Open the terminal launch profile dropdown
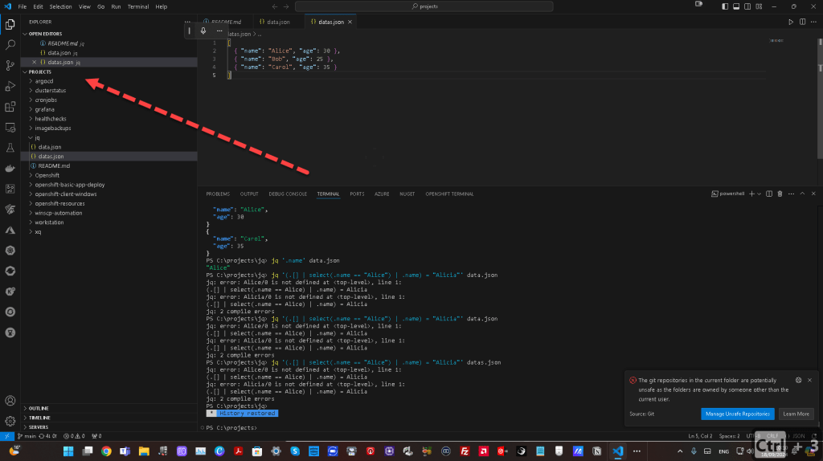 click(x=759, y=194)
